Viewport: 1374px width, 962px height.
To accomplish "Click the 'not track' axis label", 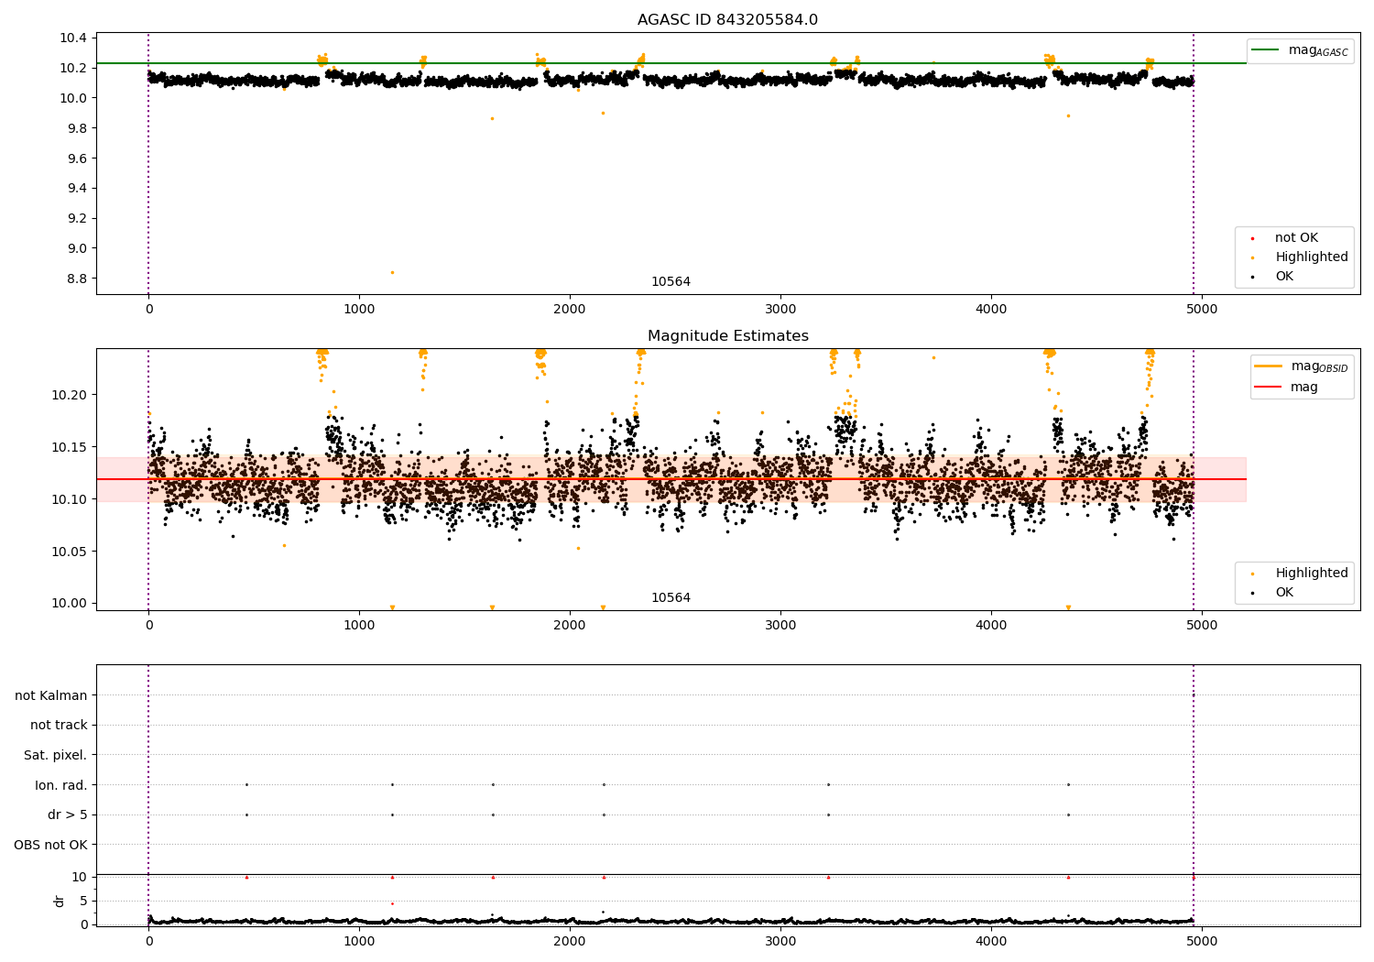I will click(x=59, y=726).
